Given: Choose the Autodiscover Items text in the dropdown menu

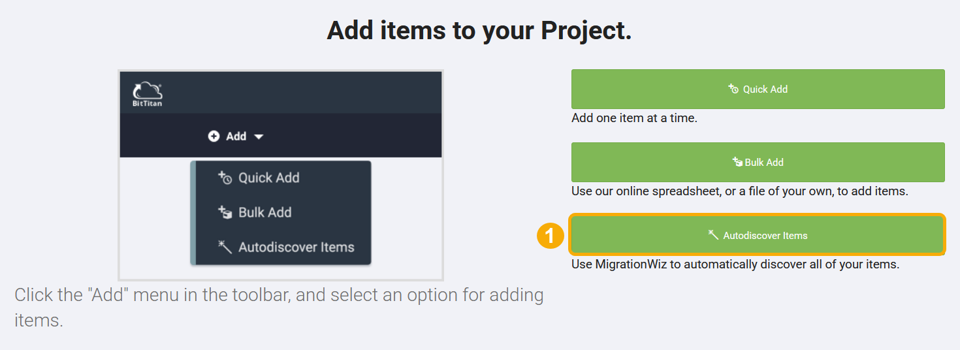Looking at the screenshot, I should (296, 247).
